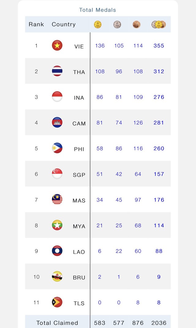This screenshot has width=196, height=328.
Task: Click LAO silver count 22
Action: pos(119,251)
